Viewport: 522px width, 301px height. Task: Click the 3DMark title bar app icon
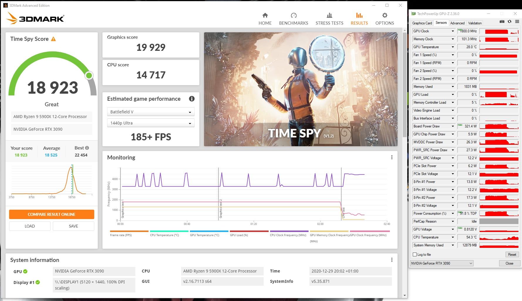coord(5,5)
